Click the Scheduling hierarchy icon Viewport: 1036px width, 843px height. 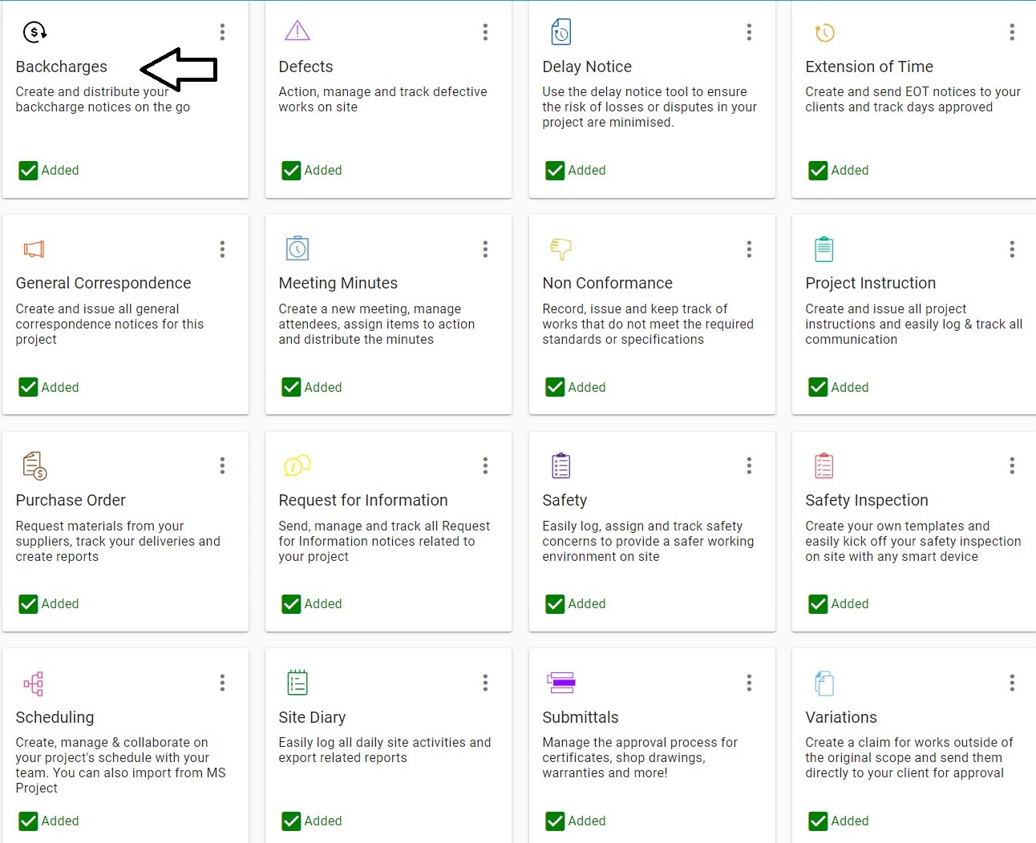coord(34,684)
